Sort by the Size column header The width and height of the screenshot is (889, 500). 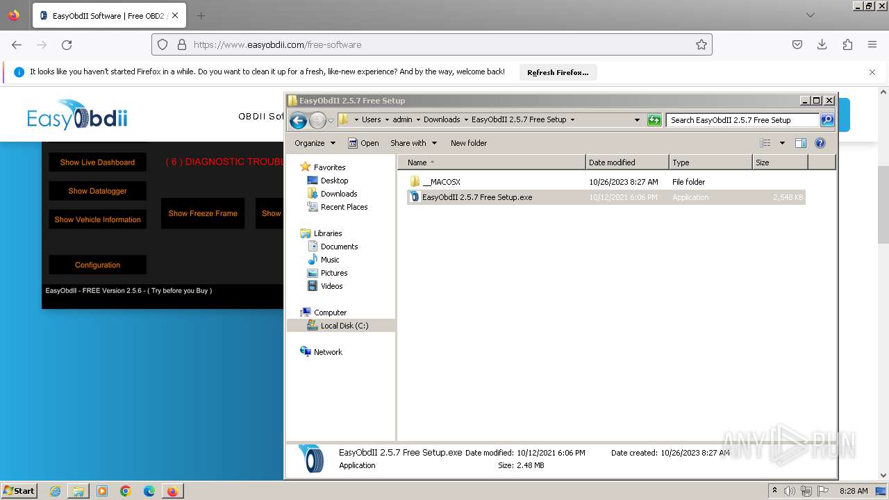(x=780, y=162)
